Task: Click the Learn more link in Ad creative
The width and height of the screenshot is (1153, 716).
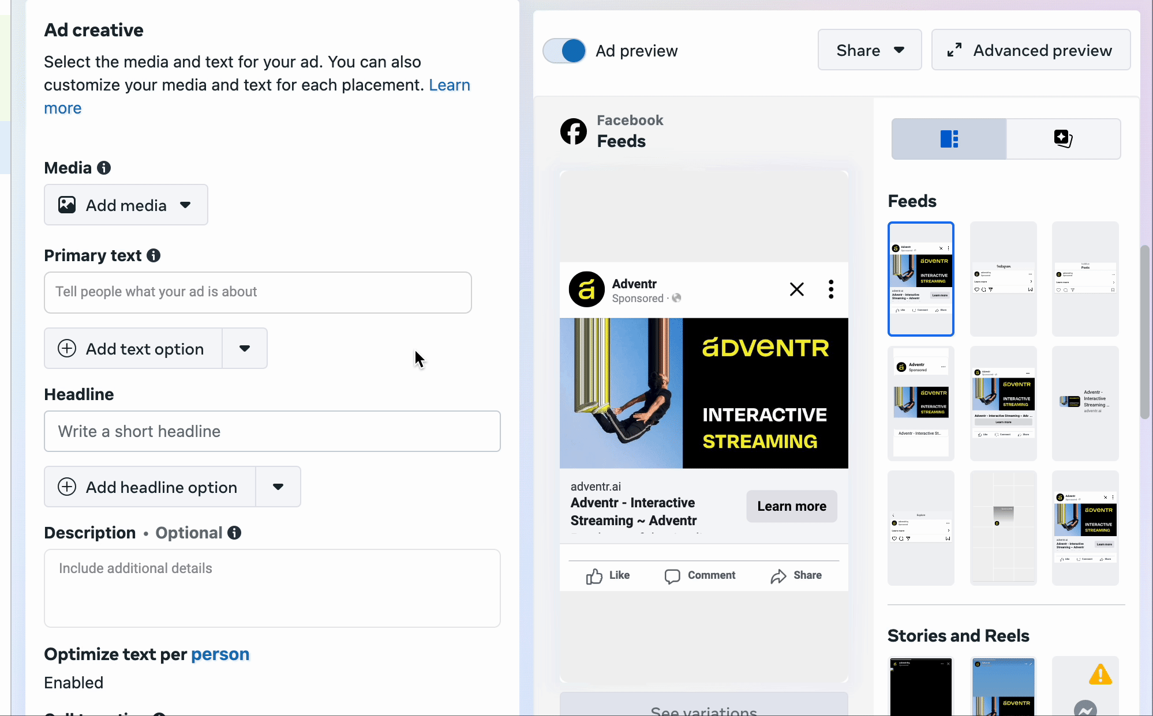Action: pos(449,85)
